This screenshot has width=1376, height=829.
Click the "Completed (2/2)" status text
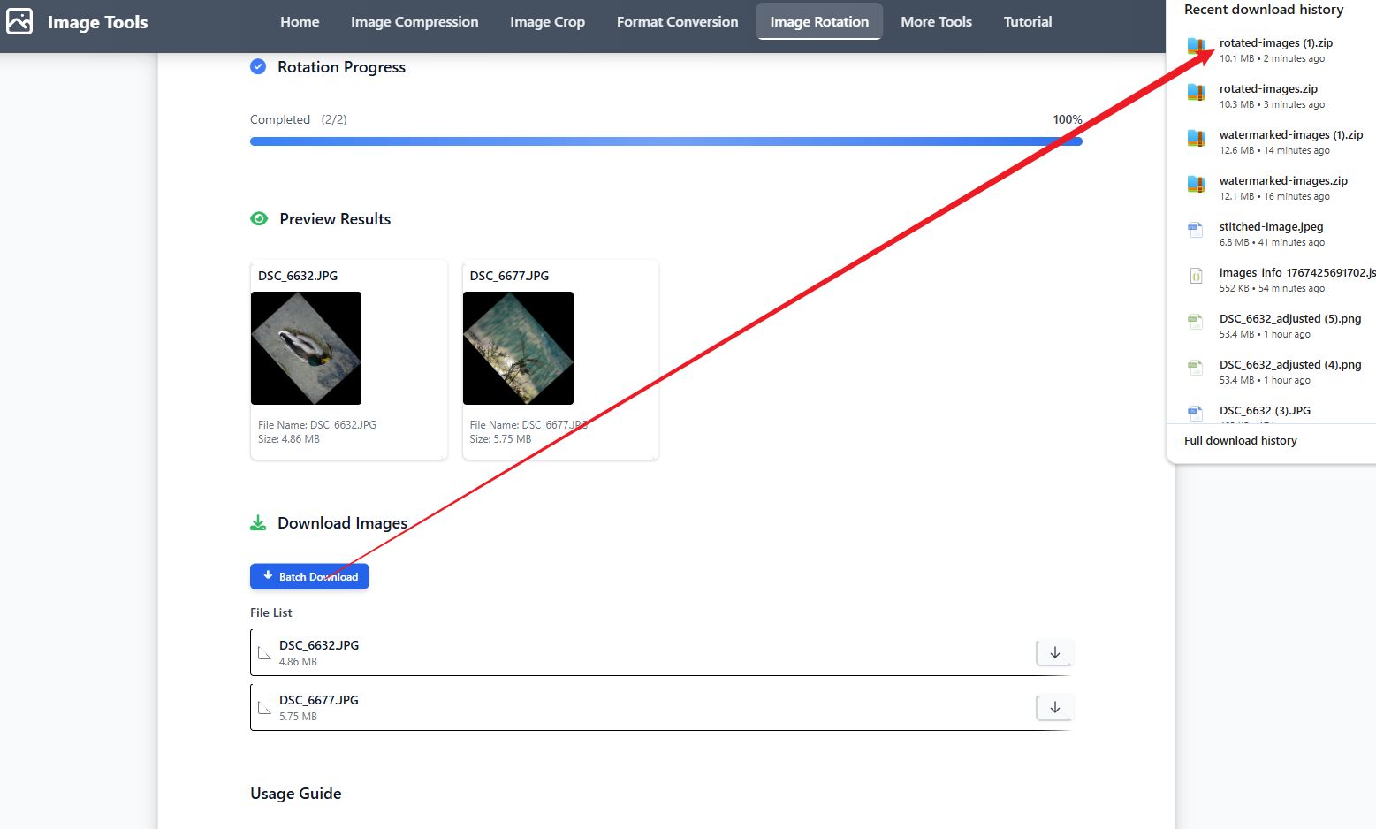[x=298, y=119]
